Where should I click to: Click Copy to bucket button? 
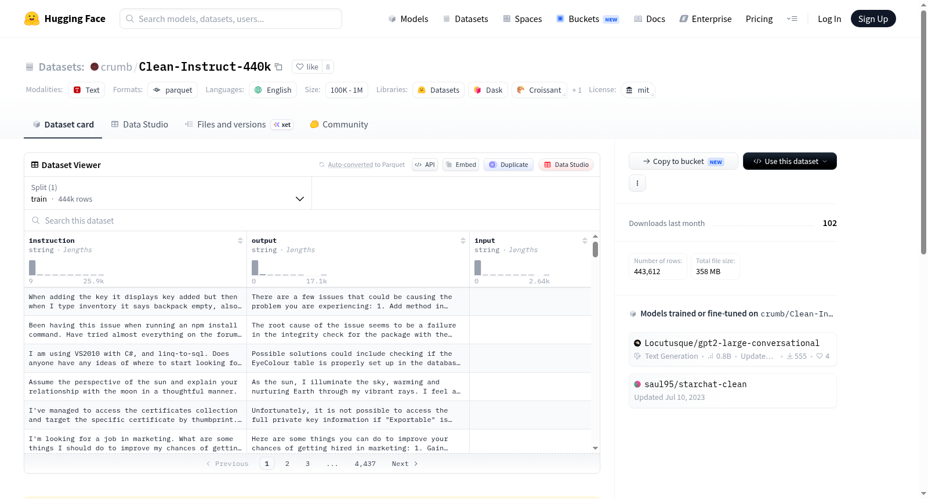click(683, 161)
